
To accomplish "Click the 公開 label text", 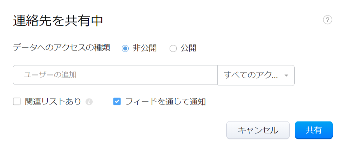I will click(x=188, y=48).
